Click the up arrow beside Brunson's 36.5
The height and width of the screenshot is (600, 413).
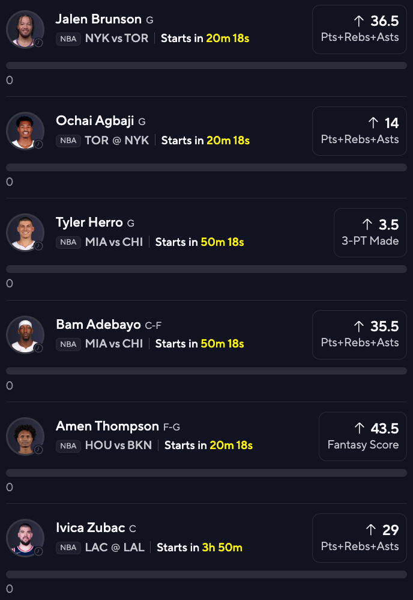point(359,21)
